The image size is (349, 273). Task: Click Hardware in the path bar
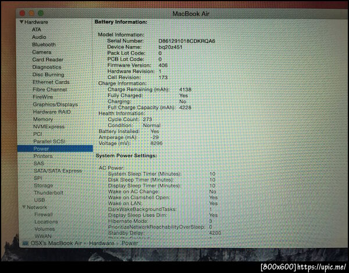point(101,243)
